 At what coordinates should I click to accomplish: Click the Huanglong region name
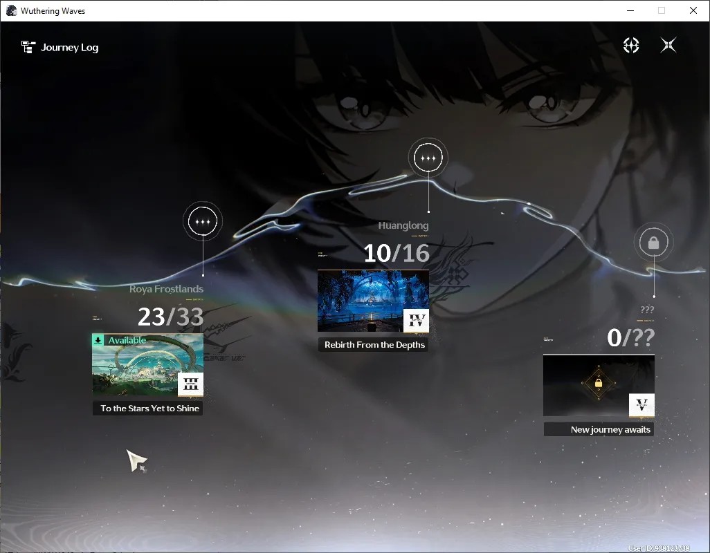pyautogui.click(x=403, y=225)
